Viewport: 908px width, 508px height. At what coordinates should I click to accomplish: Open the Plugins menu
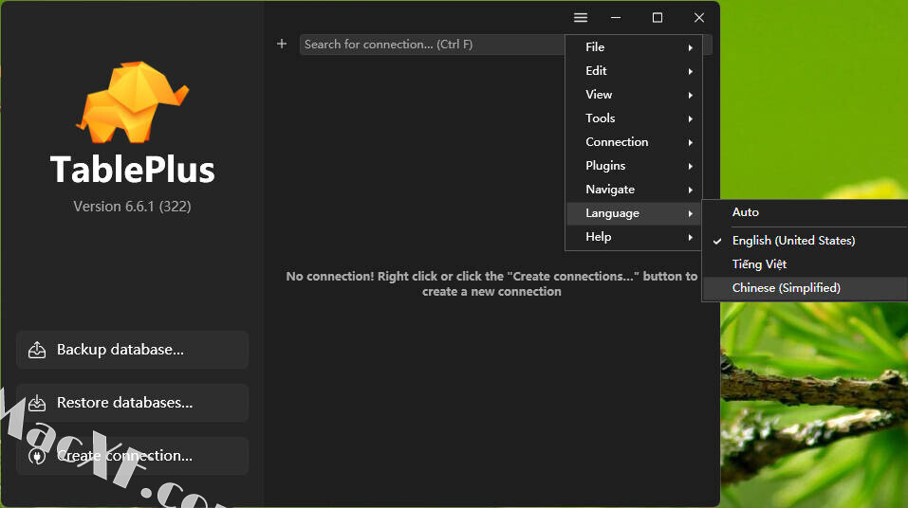(634, 166)
